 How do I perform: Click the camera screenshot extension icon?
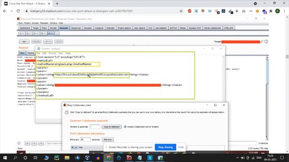(x=244, y=11)
